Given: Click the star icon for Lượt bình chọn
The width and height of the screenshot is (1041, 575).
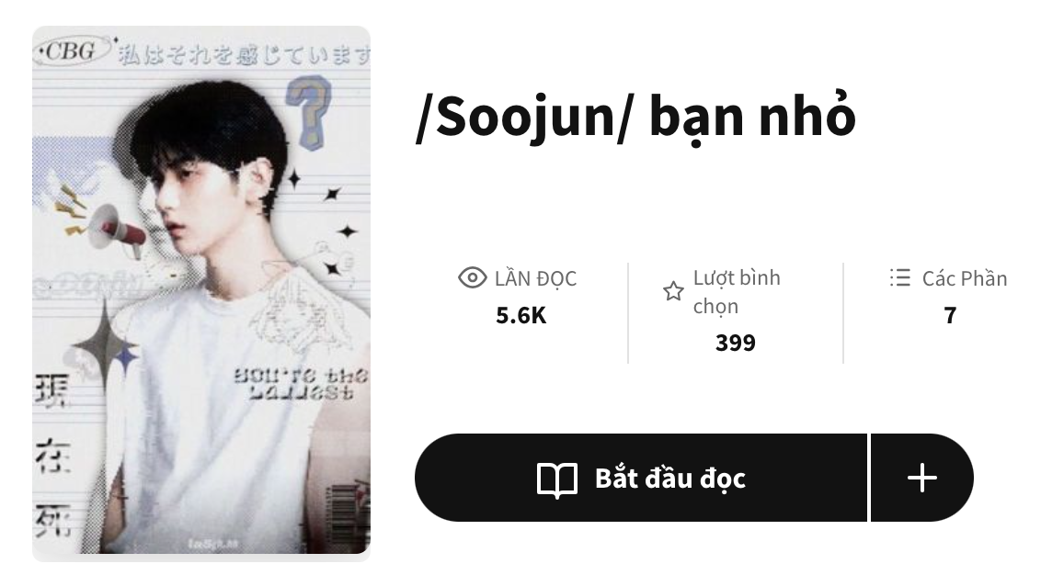Looking at the screenshot, I should click(673, 291).
